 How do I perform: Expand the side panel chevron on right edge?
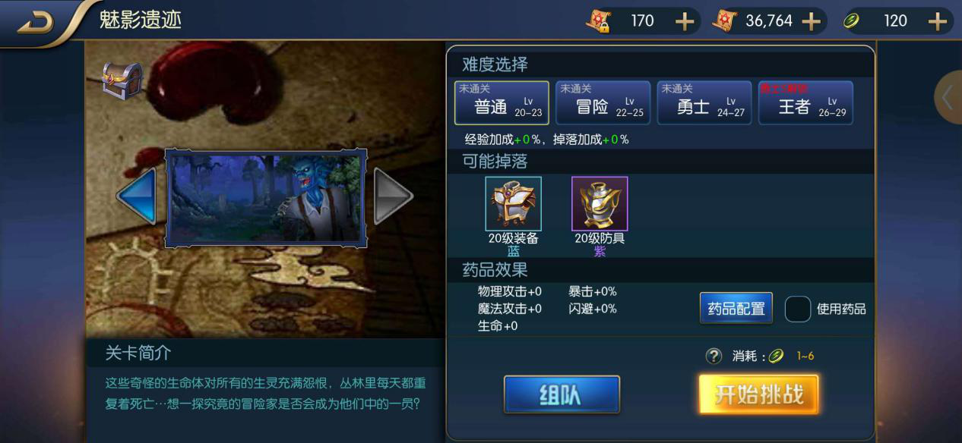pyautogui.click(x=948, y=97)
